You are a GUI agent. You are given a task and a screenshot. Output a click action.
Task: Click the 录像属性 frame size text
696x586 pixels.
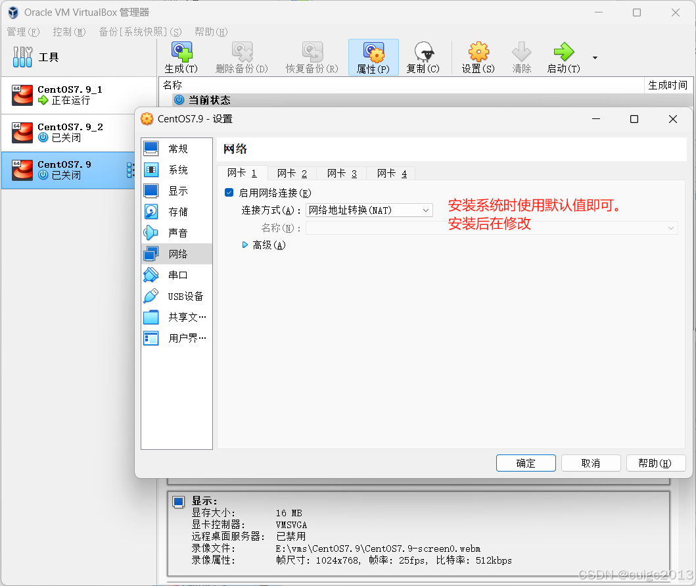click(394, 560)
